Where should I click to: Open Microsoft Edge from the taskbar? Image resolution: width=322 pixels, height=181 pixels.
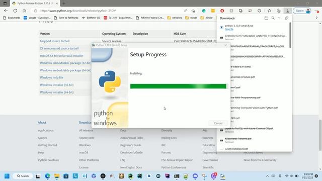(x=47, y=176)
